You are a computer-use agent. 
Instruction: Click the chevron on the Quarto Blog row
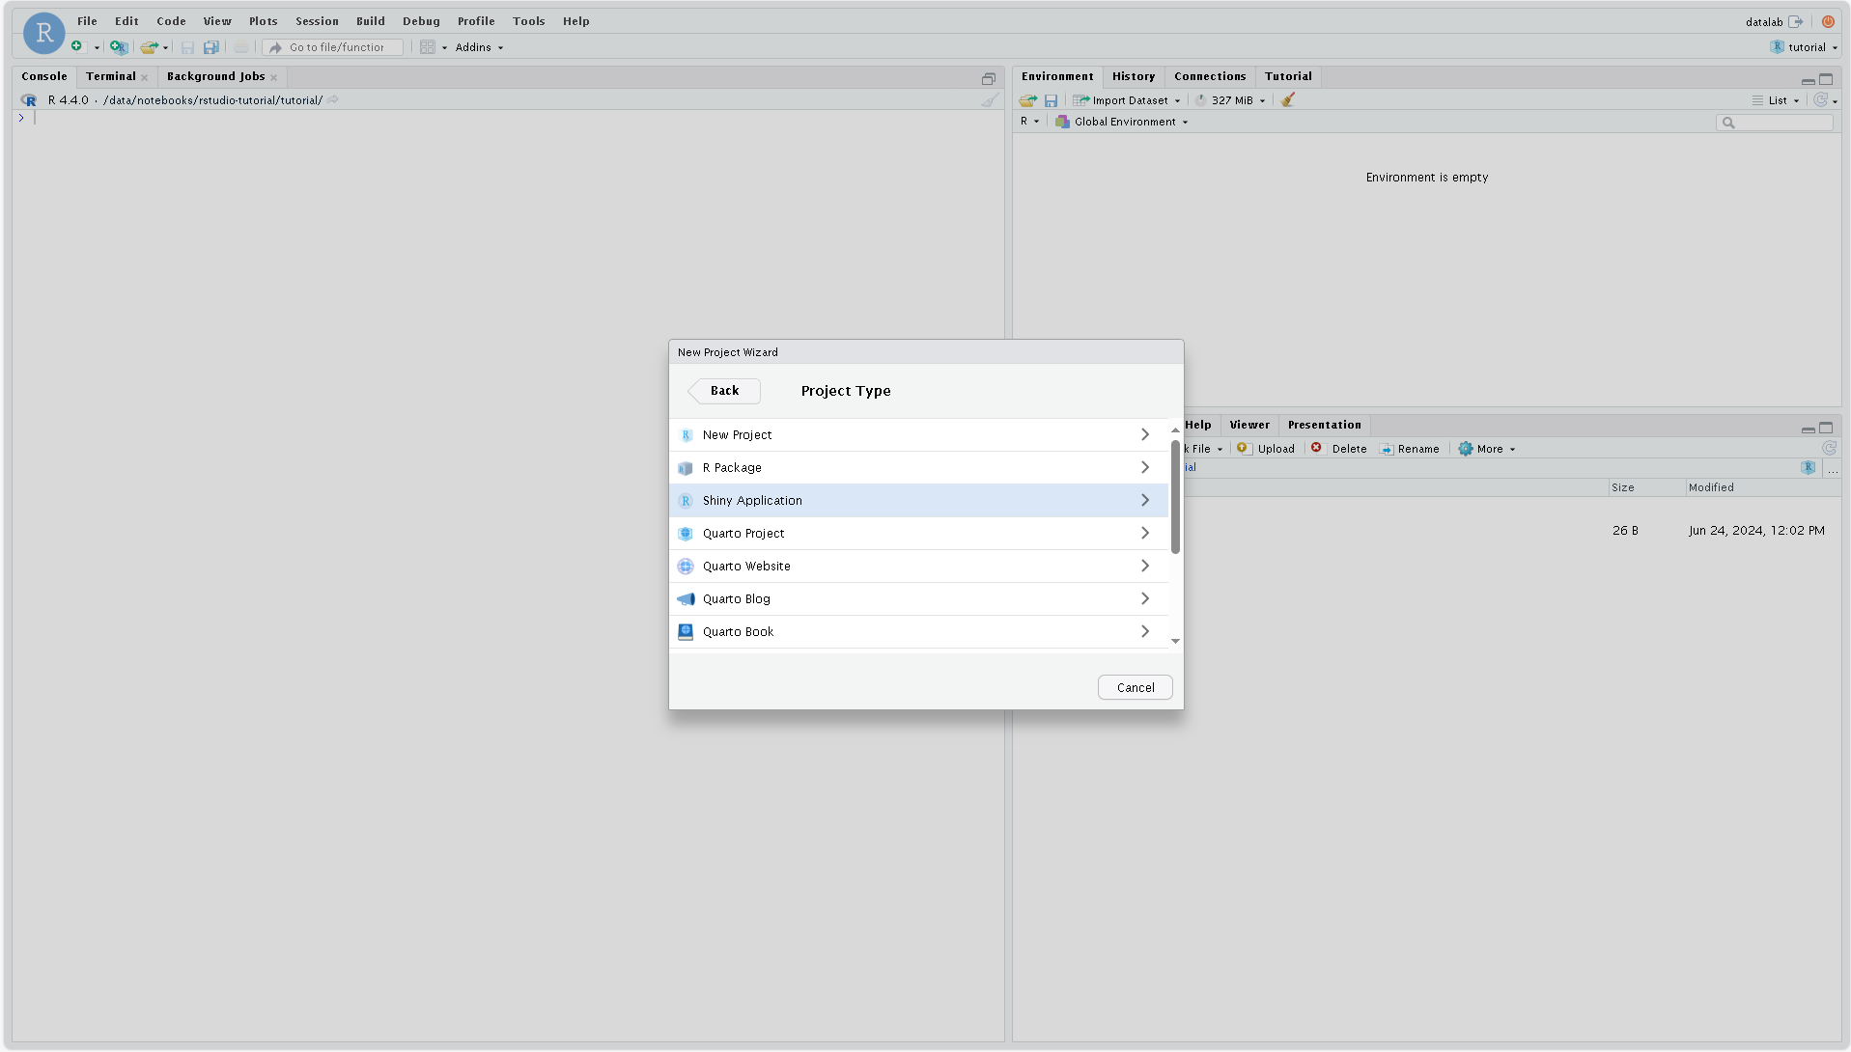coord(1145,599)
